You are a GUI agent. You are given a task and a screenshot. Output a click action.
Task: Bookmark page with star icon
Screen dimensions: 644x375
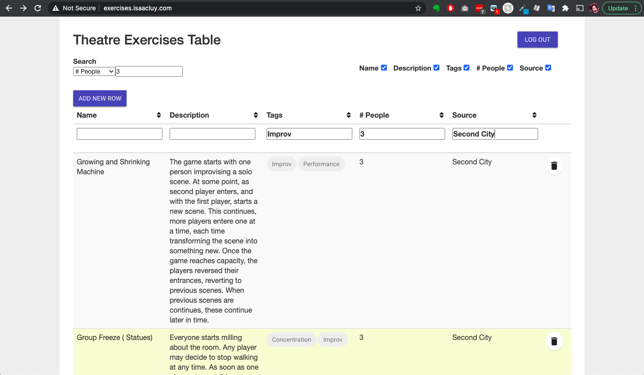[x=418, y=8]
